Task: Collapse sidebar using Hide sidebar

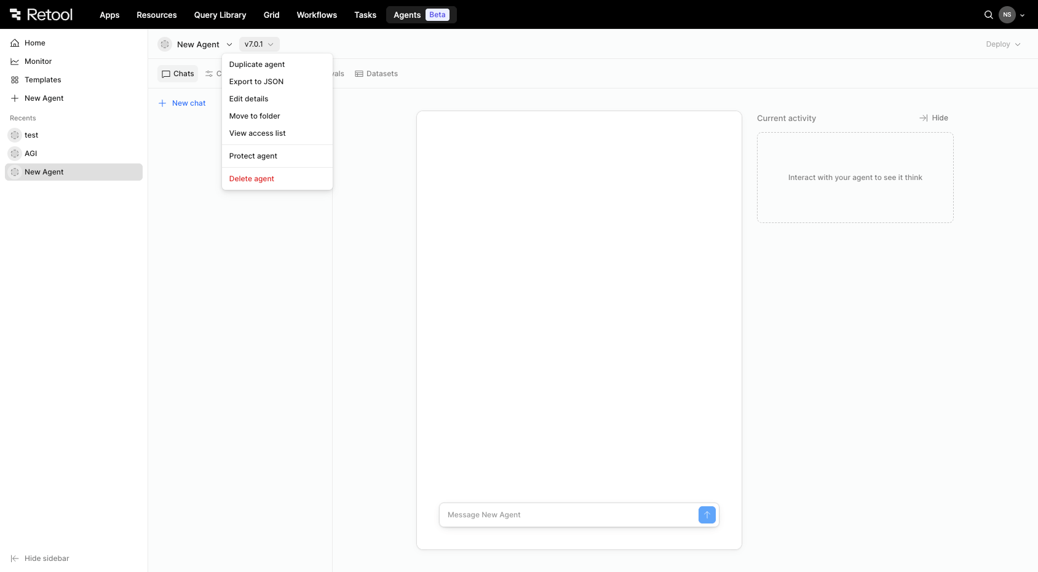Action: point(41,558)
